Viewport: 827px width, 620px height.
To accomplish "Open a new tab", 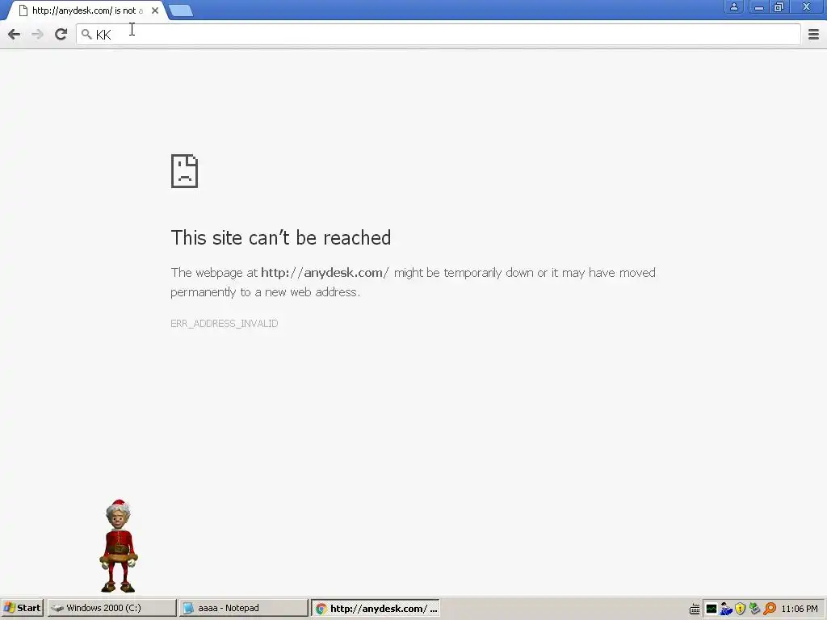I will click(181, 10).
